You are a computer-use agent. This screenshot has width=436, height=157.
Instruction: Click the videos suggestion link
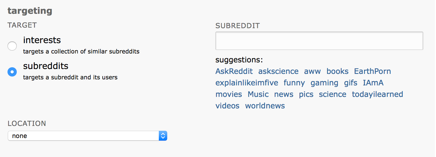coord(228,106)
